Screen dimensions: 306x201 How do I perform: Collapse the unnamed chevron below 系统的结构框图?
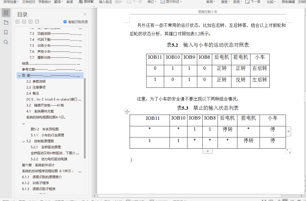pyautogui.click(x=24, y=124)
